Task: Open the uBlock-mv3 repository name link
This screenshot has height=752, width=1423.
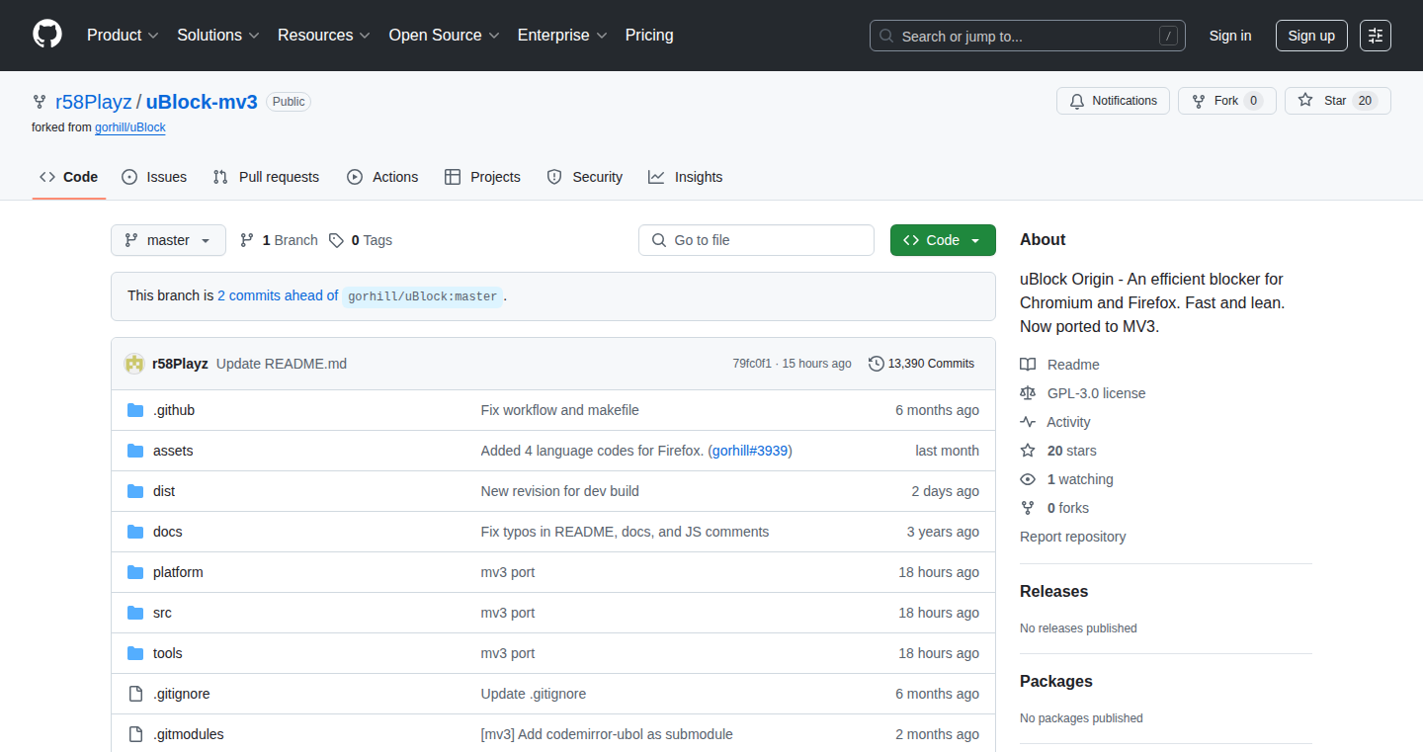Action: click(x=202, y=101)
